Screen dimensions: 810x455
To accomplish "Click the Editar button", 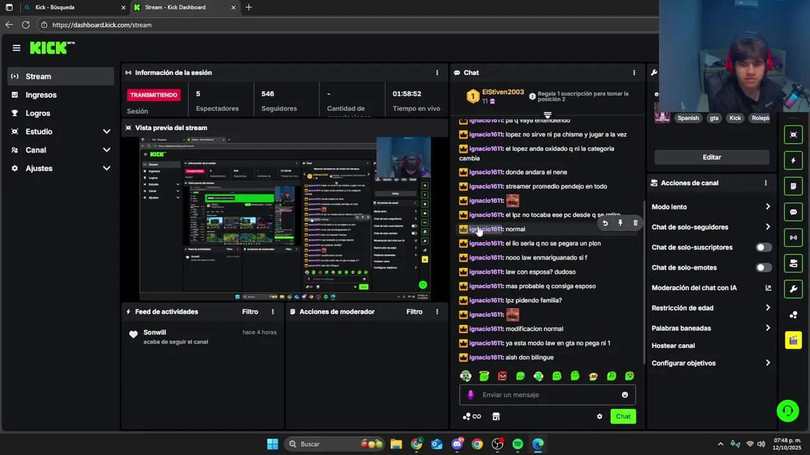I will point(712,157).
